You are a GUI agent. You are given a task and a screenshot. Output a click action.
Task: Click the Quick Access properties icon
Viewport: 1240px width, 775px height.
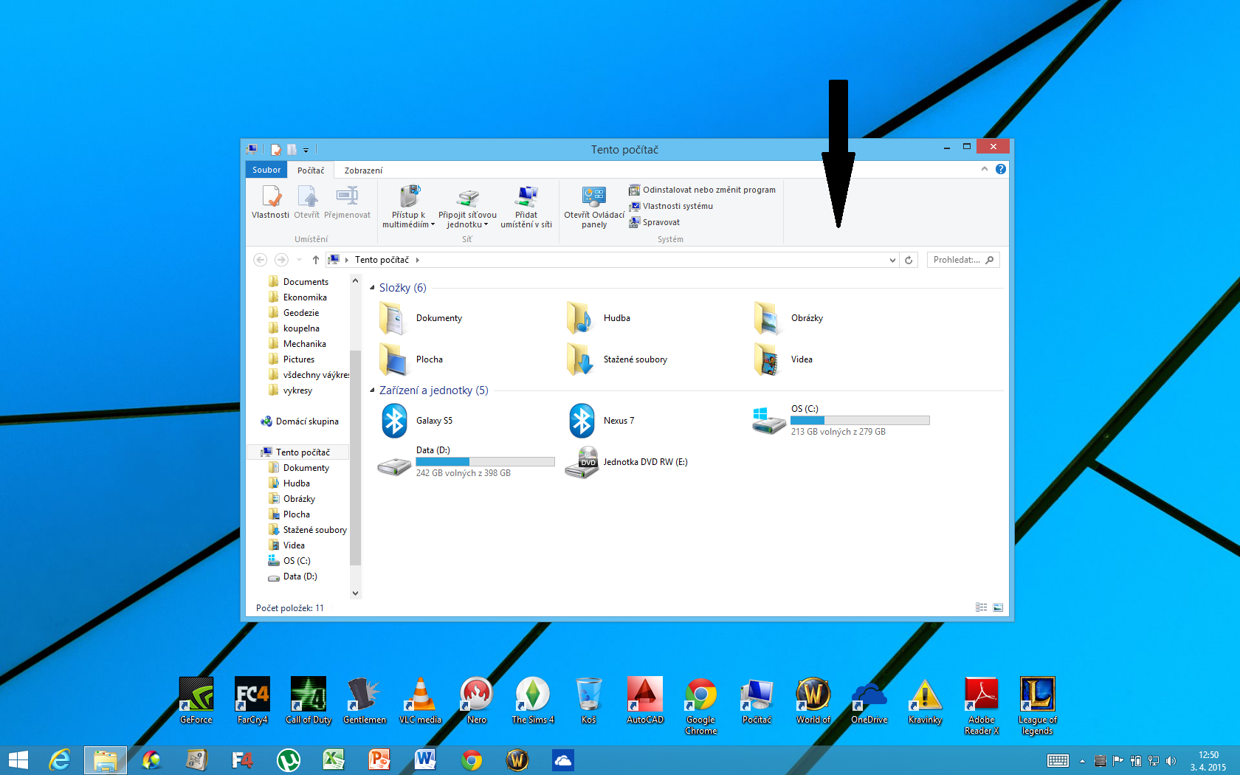[275, 150]
